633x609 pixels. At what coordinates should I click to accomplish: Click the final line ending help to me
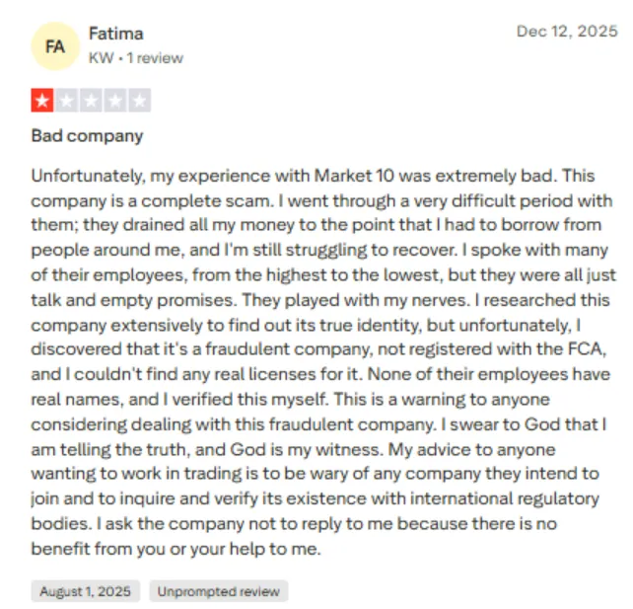(176, 549)
